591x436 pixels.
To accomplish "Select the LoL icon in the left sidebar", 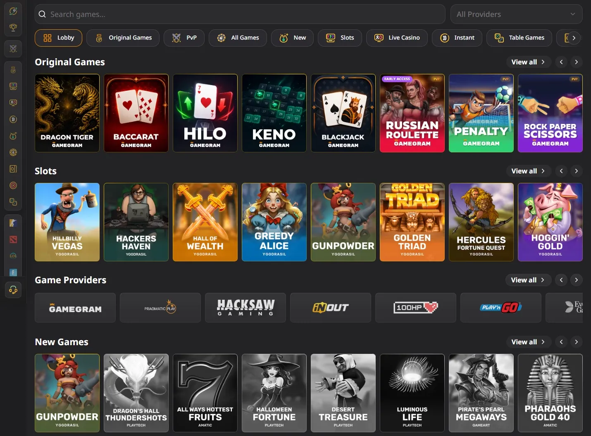I will click(x=13, y=256).
